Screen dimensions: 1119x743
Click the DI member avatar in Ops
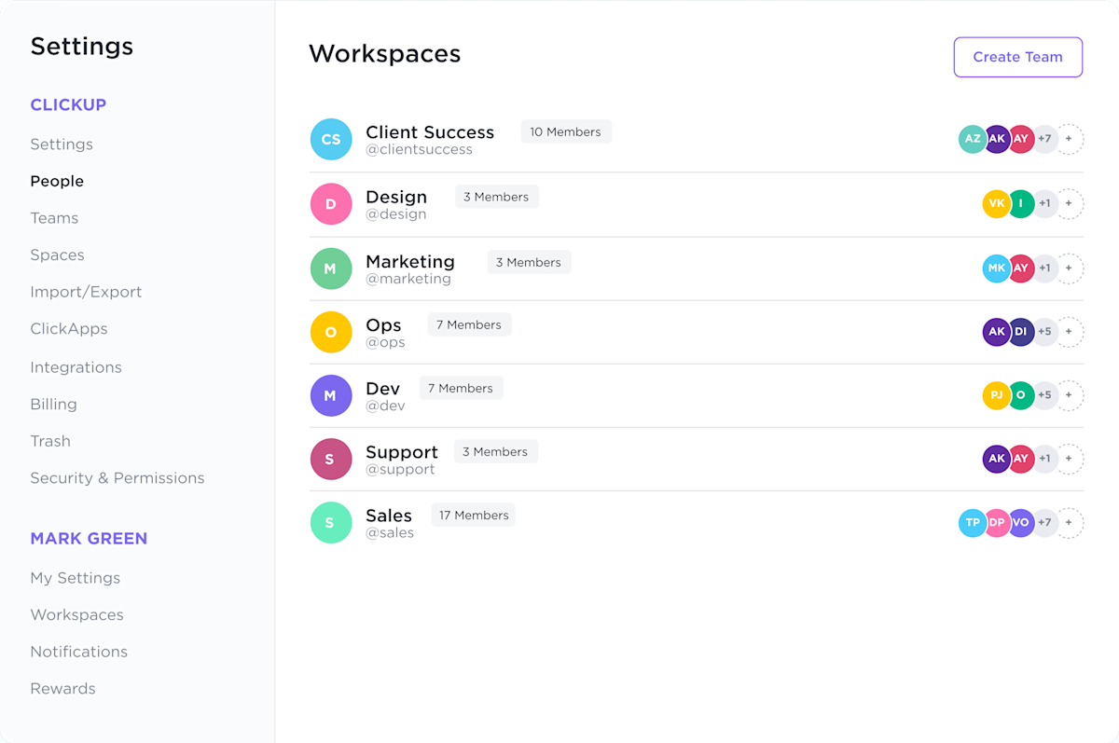1021,332
